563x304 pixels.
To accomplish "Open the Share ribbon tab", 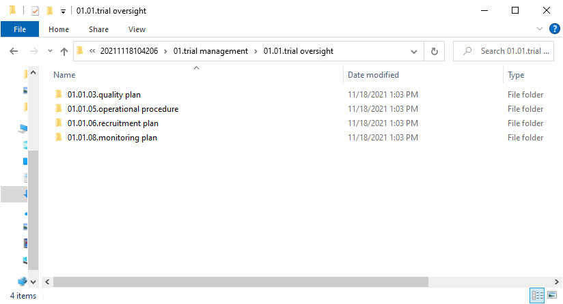I will (x=98, y=29).
